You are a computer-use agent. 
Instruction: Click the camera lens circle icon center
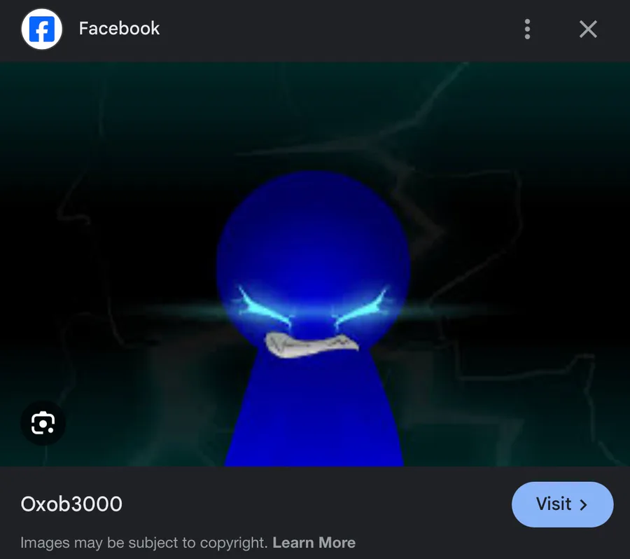[43, 424]
